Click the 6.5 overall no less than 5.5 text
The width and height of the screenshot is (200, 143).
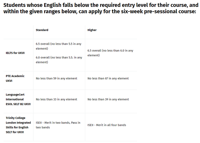(58, 46)
